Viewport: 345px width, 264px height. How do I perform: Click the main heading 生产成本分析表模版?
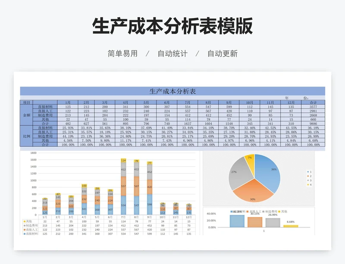[x=172, y=26]
